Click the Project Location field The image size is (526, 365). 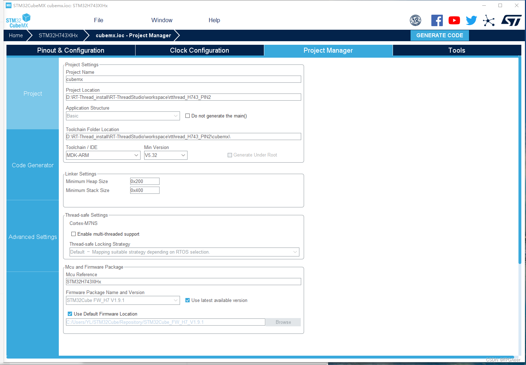coord(184,97)
